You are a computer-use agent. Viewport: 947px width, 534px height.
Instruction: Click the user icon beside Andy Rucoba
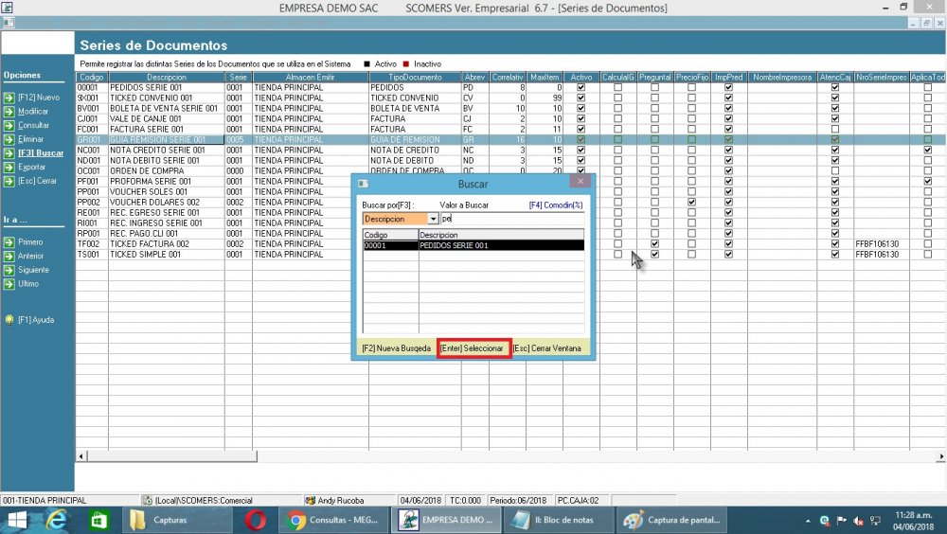311,500
